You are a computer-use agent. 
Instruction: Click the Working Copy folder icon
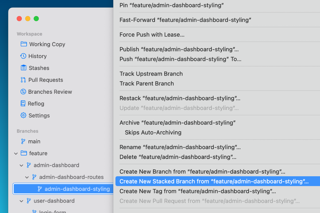point(24,44)
